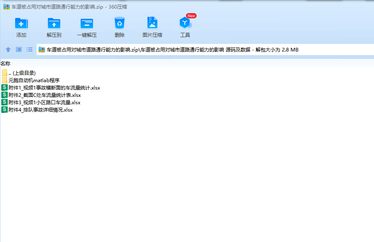This screenshot has height=242, width=374.
Task: Click the 360压缩 icon in the title bar
Action: click(7, 7)
